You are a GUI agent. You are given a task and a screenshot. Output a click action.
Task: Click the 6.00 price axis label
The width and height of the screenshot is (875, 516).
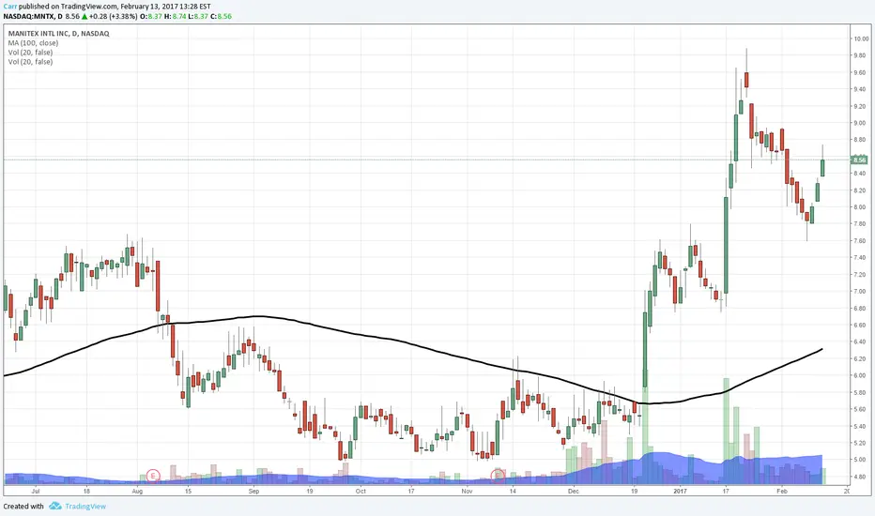[x=859, y=376]
